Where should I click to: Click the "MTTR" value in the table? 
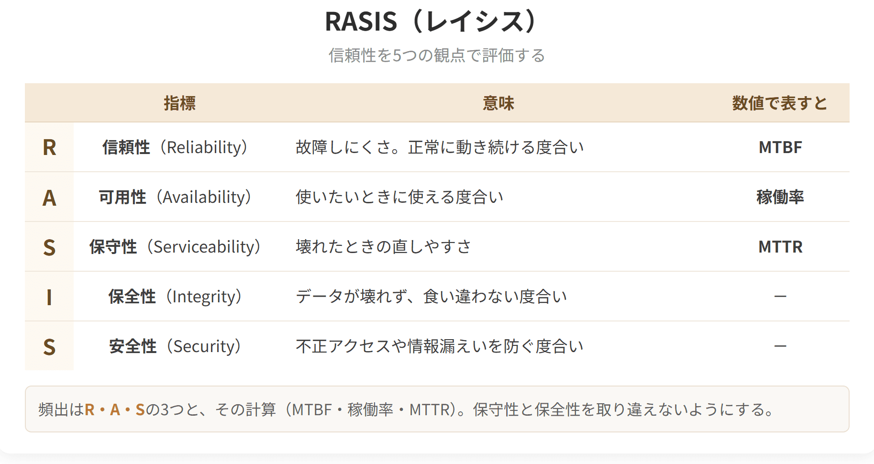point(780,247)
